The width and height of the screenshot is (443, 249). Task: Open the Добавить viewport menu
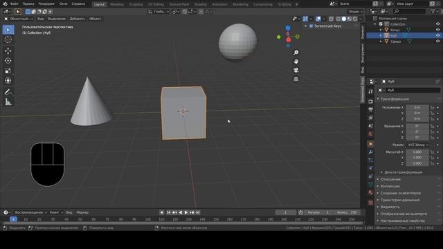(x=78, y=19)
